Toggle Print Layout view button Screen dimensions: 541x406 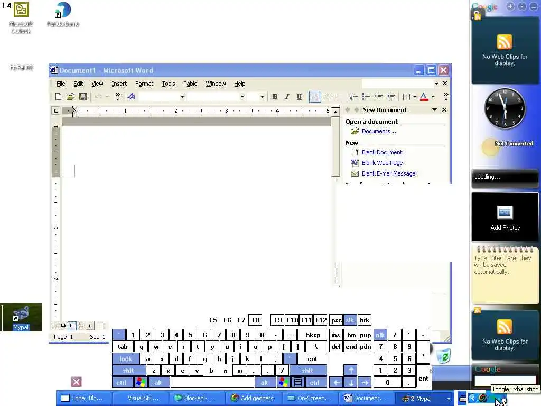coord(72,325)
